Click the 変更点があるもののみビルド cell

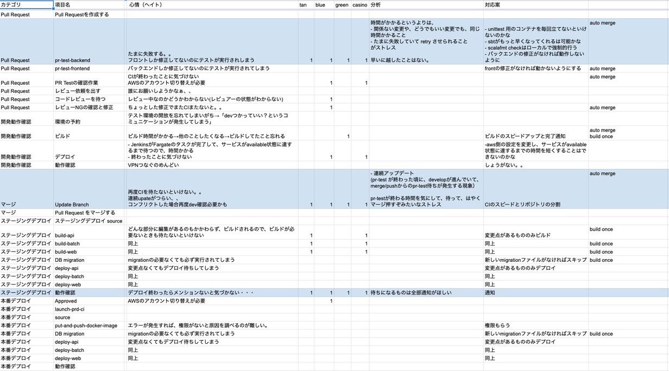coord(536,232)
